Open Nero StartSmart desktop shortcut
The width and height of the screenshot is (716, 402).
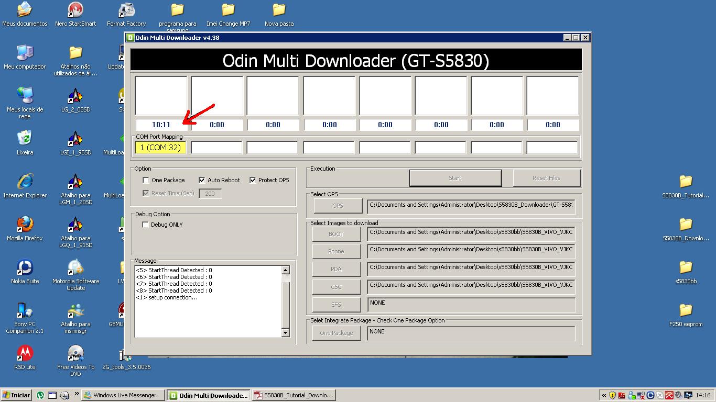pos(75,15)
